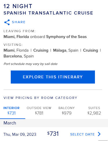Click the $2,982 Suites price
Screen dimensions: 108x141
click(94, 113)
